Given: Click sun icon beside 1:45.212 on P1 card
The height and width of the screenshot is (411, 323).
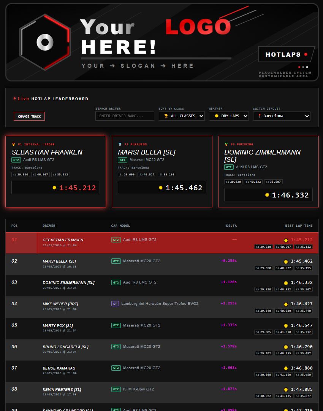Looking at the screenshot, I should tap(54, 188).
